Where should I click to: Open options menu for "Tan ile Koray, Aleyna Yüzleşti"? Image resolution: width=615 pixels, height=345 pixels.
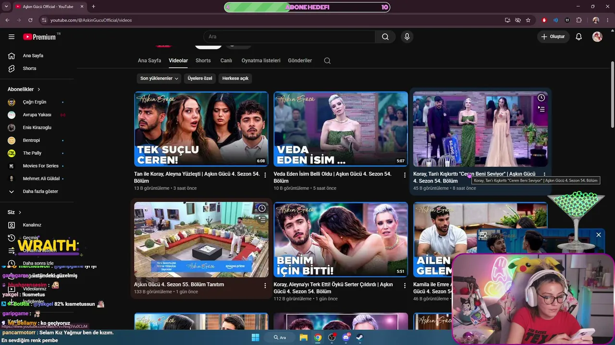pos(265,175)
